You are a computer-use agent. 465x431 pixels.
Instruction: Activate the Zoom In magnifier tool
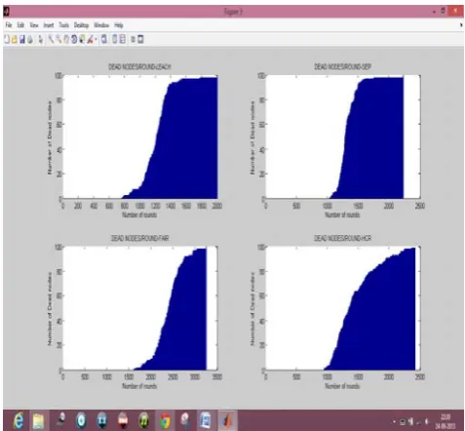click(x=51, y=39)
